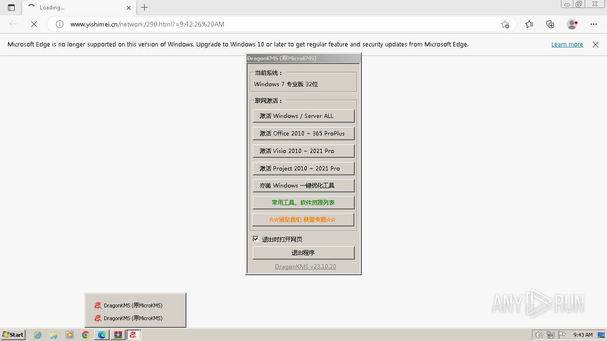
Task: Open a new browser tab
Action: tap(145, 8)
